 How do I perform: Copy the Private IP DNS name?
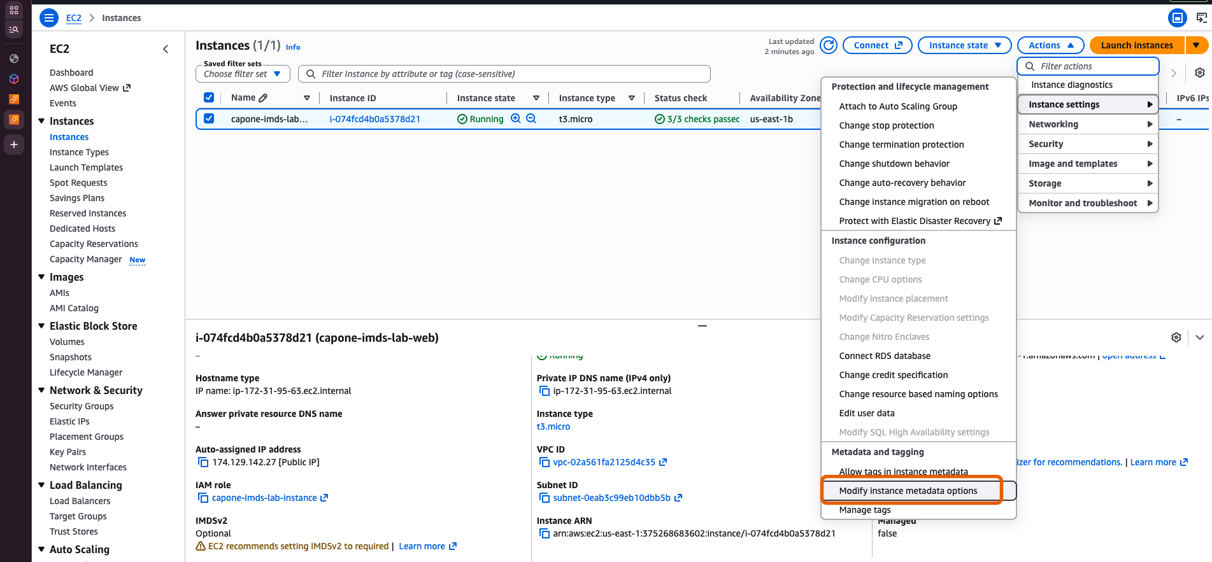point(545,391)
